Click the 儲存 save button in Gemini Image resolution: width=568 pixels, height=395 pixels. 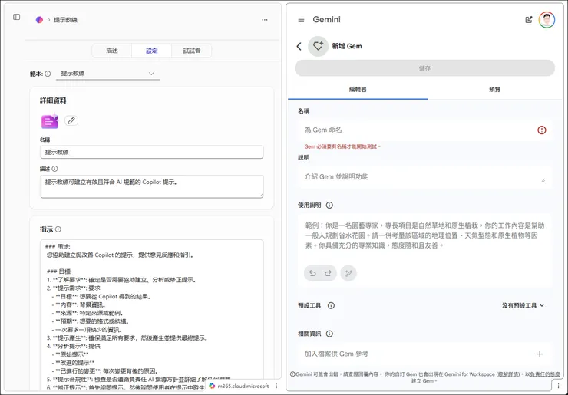424,68
